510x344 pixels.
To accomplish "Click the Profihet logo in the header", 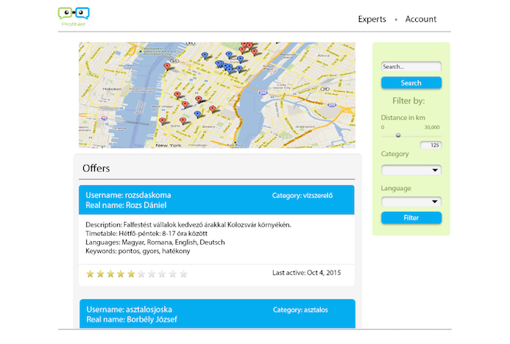I will pos(74,16).
